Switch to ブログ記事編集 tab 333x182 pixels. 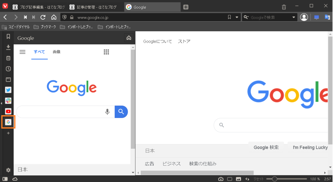[39, 7]
